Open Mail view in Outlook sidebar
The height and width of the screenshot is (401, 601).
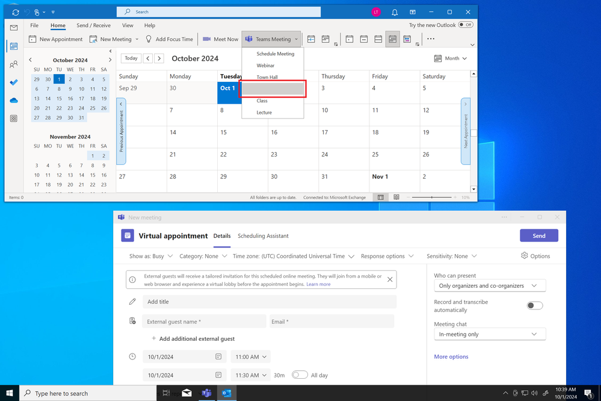14,28
